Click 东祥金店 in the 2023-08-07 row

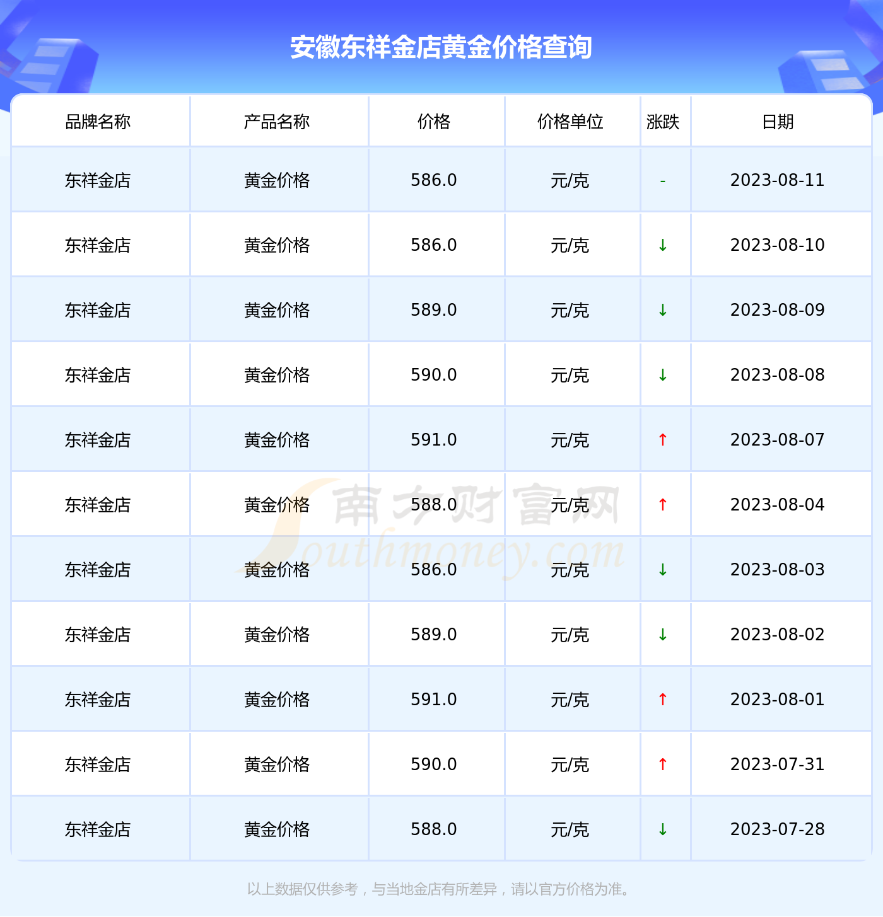point(98,441)
